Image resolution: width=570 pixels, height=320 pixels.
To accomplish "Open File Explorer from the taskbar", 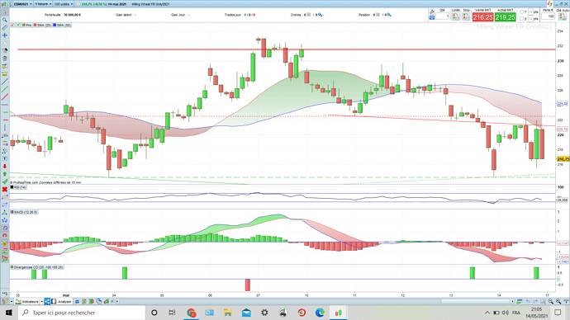I will tap(227, 313).
